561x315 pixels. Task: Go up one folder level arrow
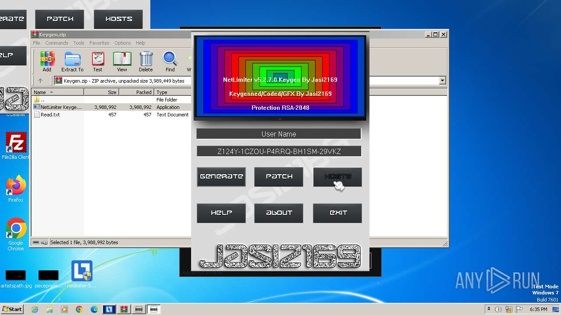tap(40, 80)
